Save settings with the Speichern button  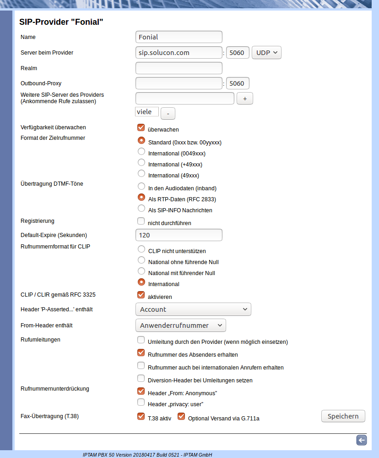point(343,416)
